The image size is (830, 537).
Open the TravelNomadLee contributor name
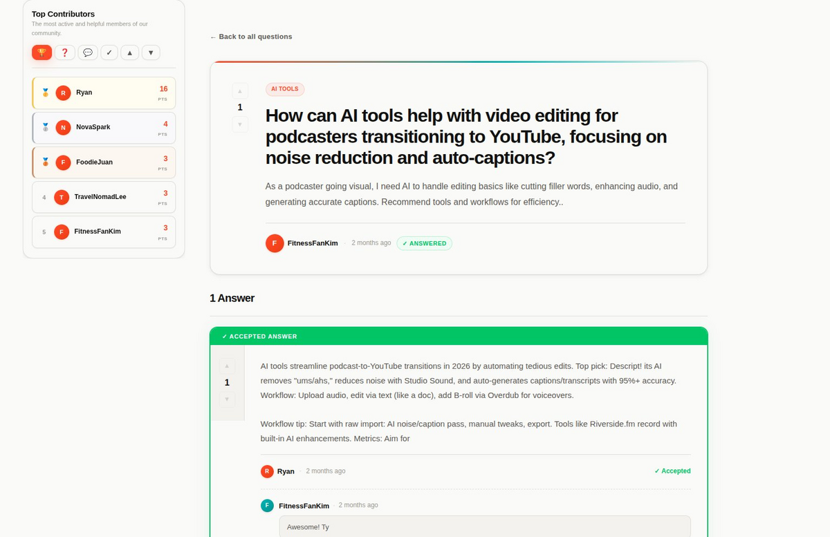[100, 197]
